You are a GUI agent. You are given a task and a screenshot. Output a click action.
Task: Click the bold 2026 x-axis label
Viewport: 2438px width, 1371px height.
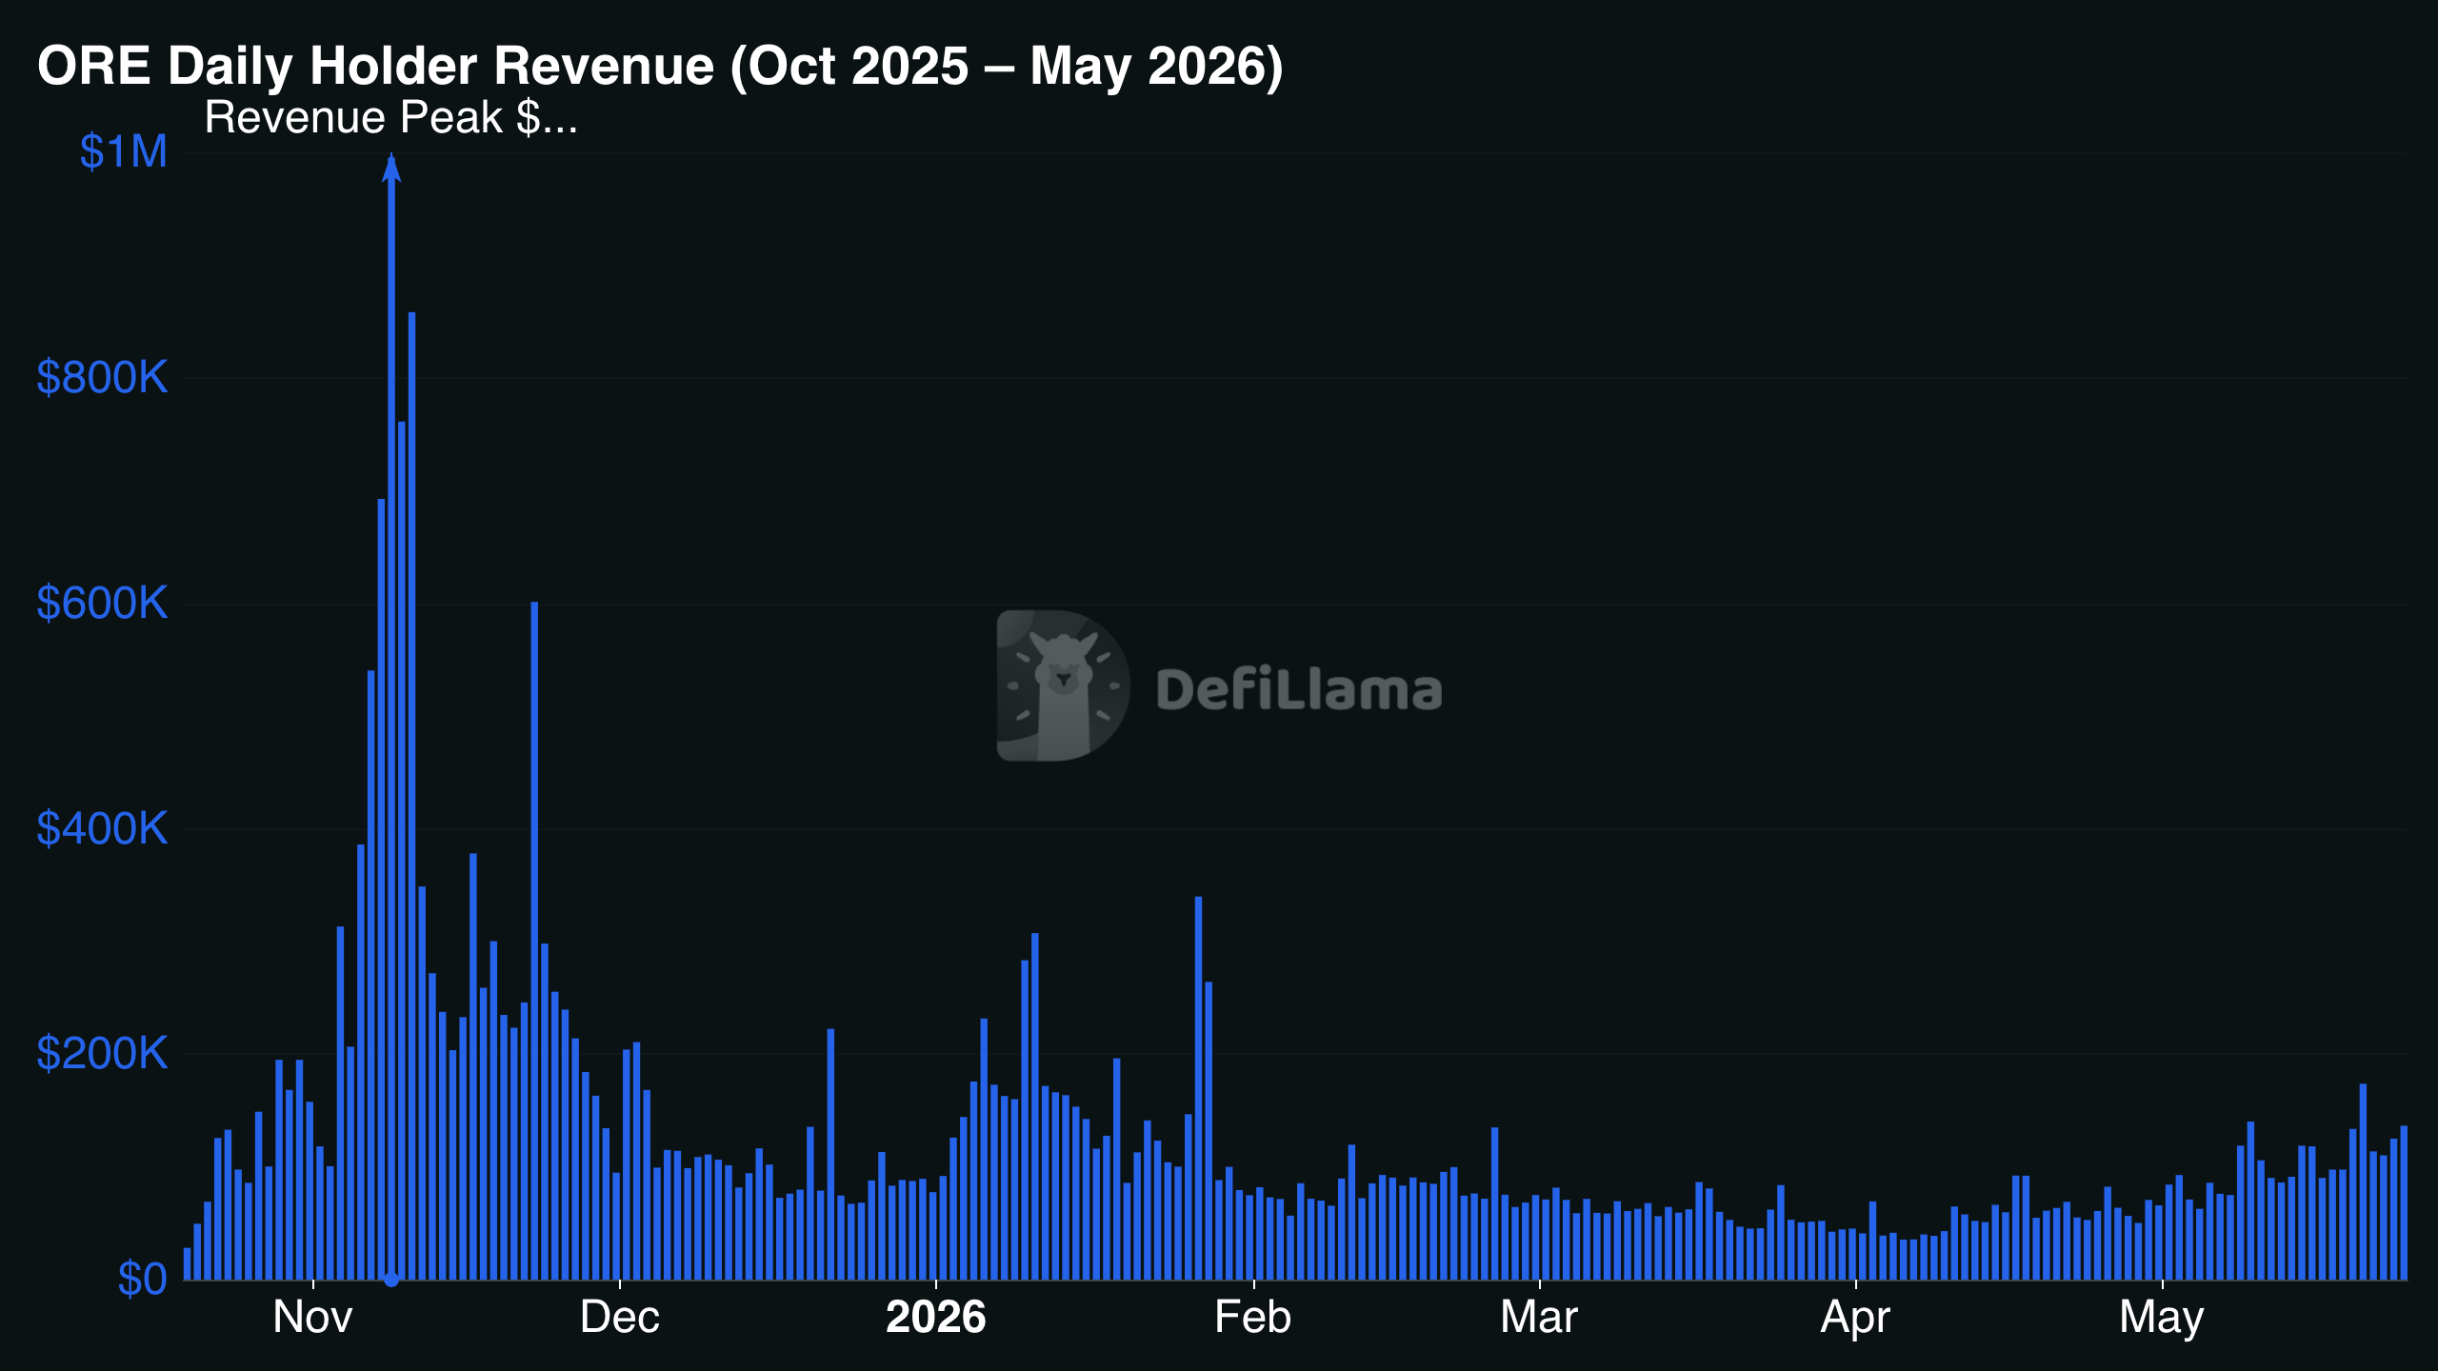(x=936, y=1318)
